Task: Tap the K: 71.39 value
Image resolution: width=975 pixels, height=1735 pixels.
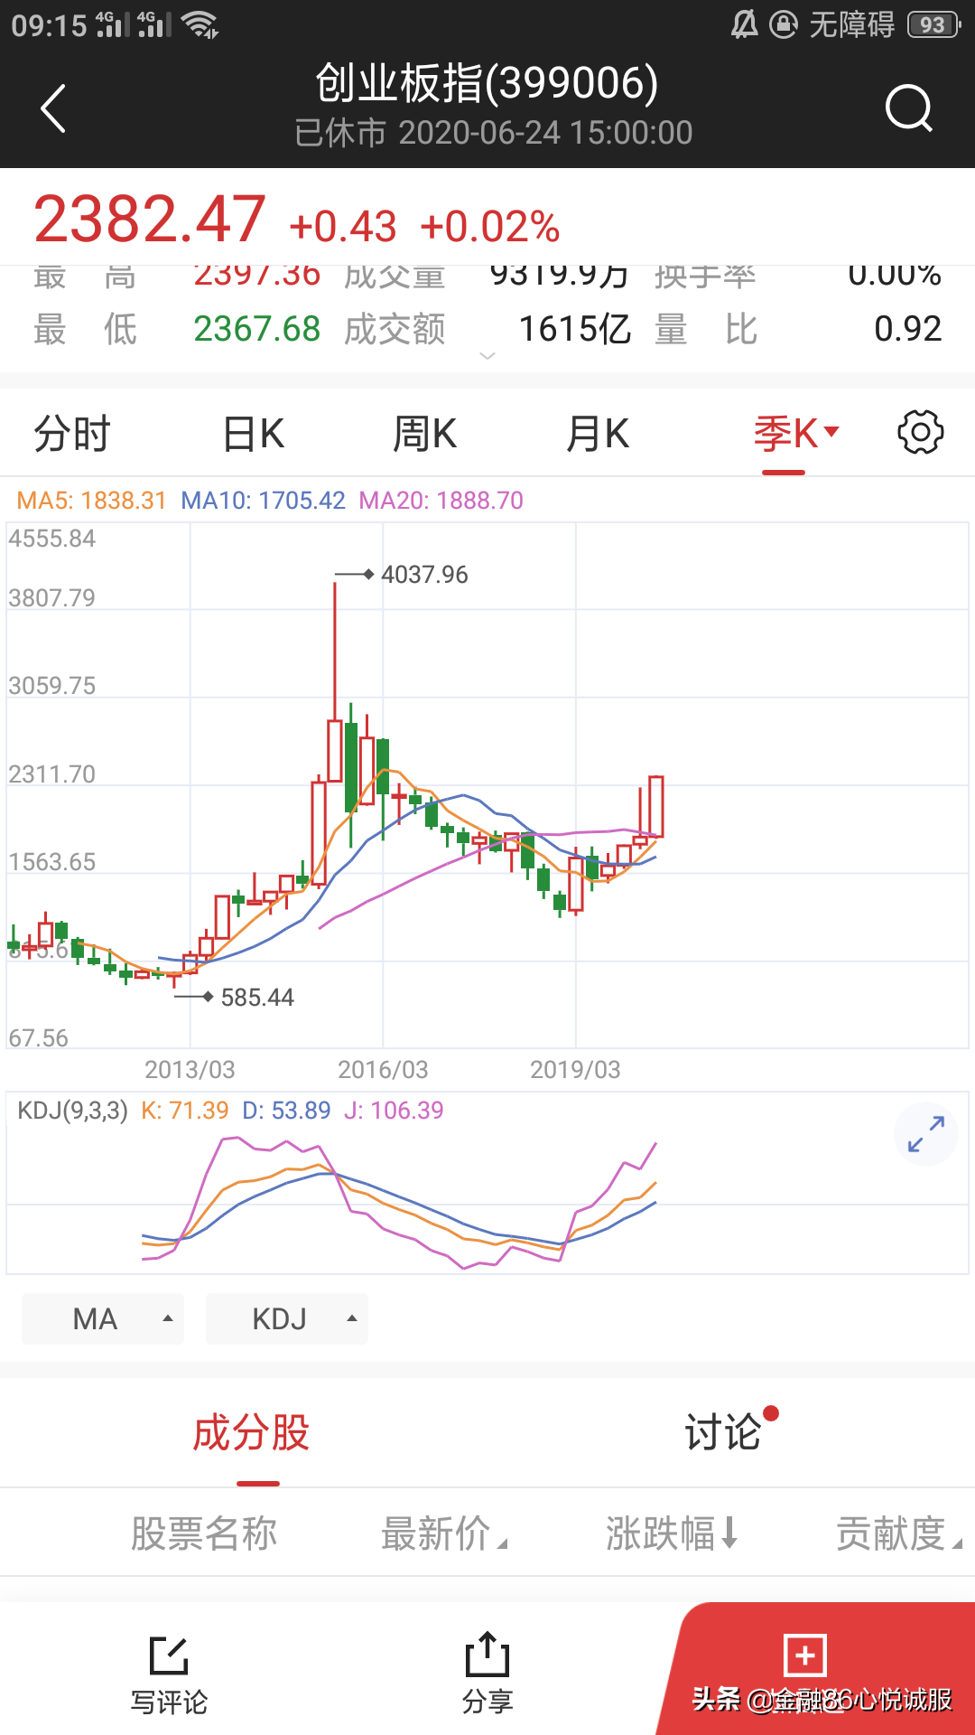Action: tap(185, 1111)
